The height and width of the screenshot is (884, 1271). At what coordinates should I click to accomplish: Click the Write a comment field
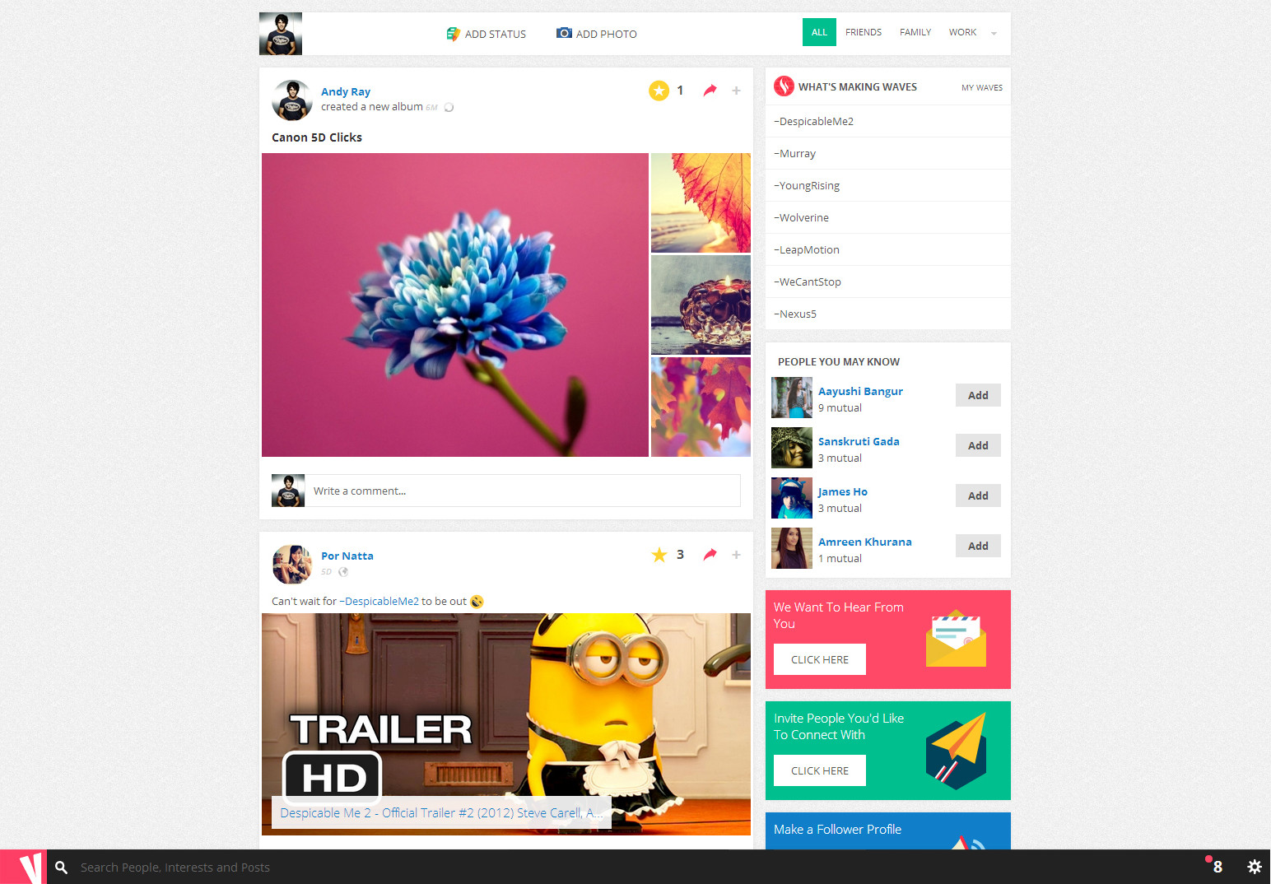point(522,491)
